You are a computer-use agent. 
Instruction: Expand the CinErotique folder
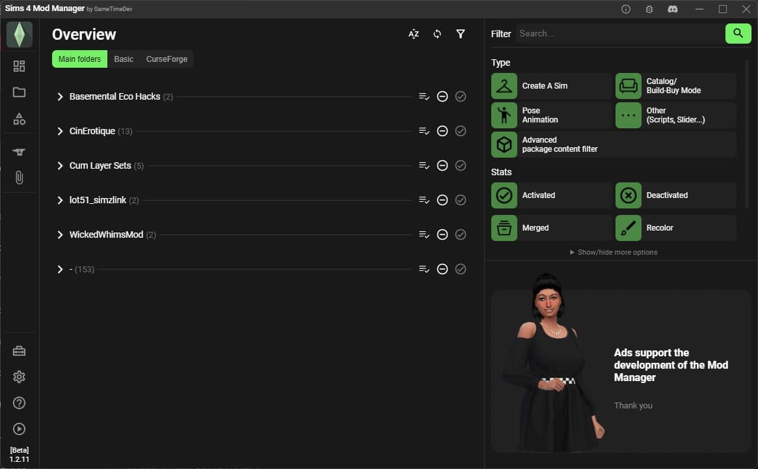60,131
